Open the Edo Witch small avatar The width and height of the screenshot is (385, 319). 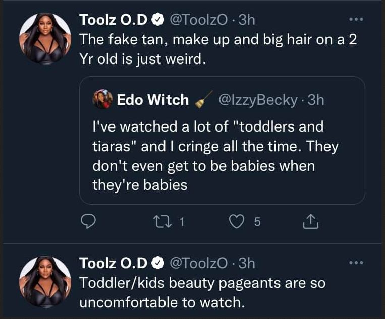(102, 100)
